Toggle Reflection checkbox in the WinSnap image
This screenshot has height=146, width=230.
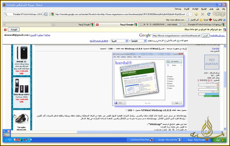pyautogui.click(x=168, y=79)
